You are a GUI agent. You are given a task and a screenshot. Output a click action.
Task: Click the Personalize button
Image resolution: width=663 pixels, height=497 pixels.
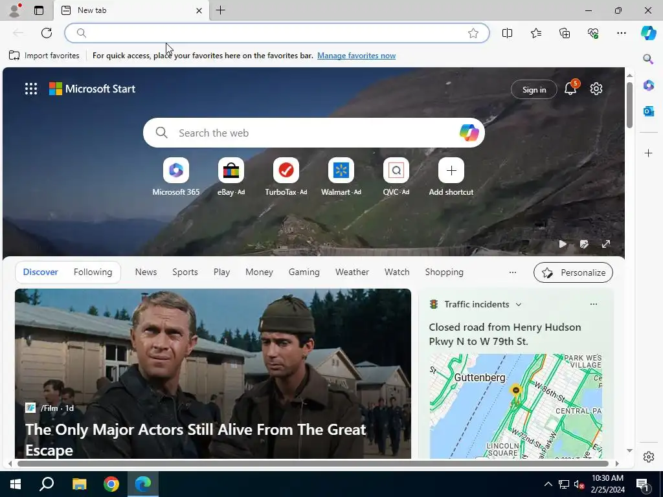[573, 272]
